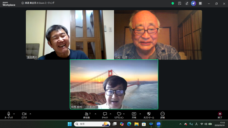Click the red end meeting button
228x128 pixels.
(x=220, y=115)
